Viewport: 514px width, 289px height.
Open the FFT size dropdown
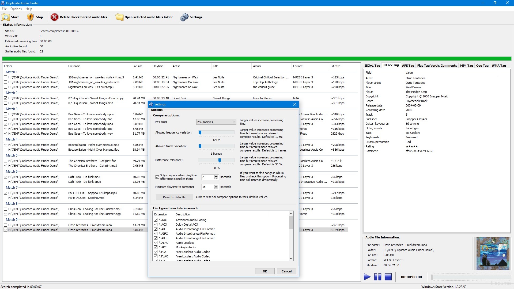[234, 122]
